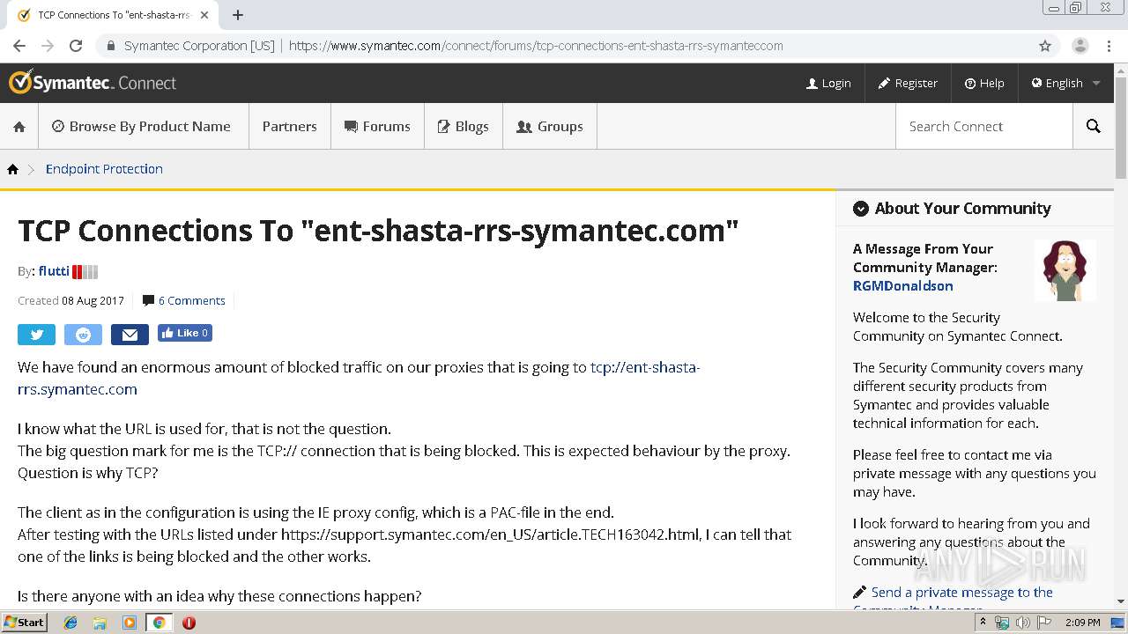Image resolution: width=1128 pixels, height=634 pixels.
Task: Expand the English language dropdown
Action: (1065, 83)
